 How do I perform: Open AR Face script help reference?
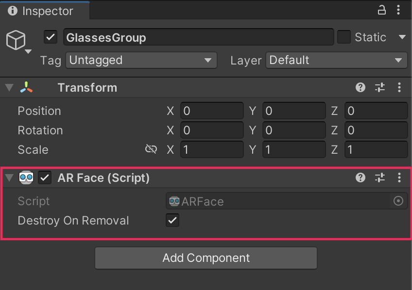[x=360, y=177]
